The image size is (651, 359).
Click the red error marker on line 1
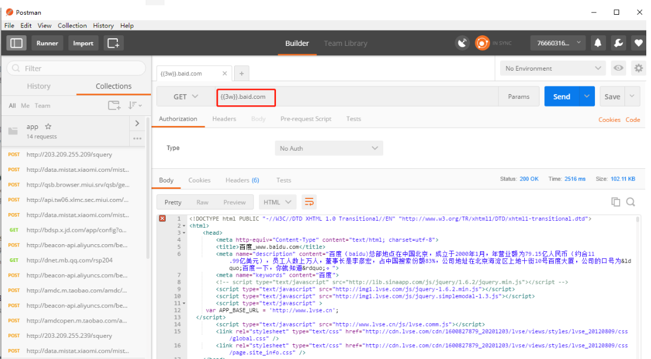(162, 218)
